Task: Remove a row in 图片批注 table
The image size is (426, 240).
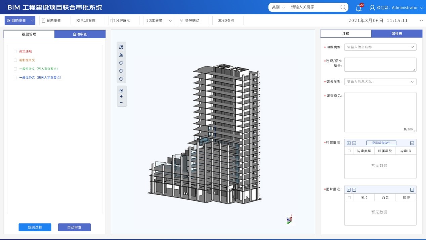Action: click(354, 190)
